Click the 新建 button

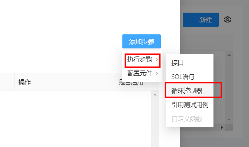point(201,20)
